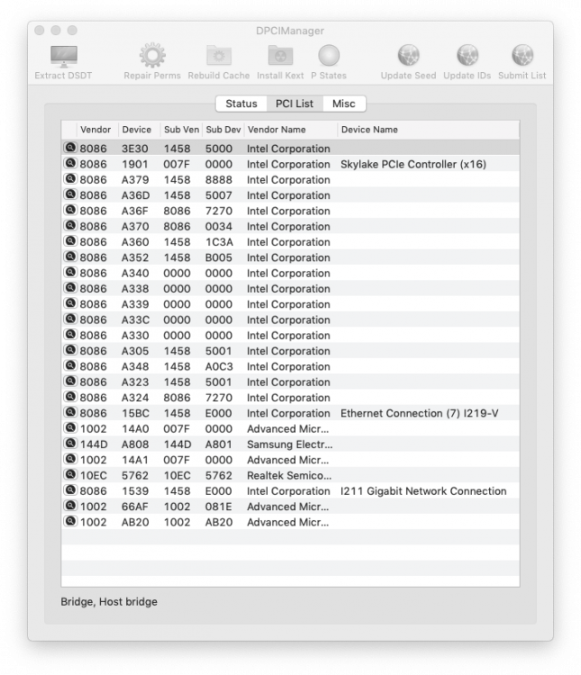Select 'I211 Gigabit Network Connection' device name

(423, 491)
